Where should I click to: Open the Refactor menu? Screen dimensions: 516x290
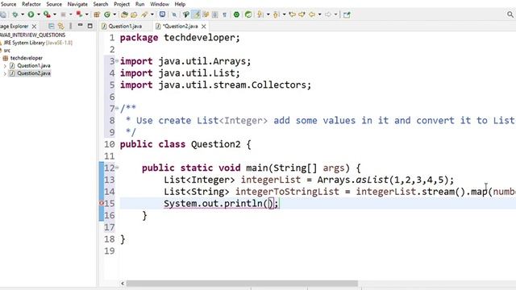click(31, 4)
